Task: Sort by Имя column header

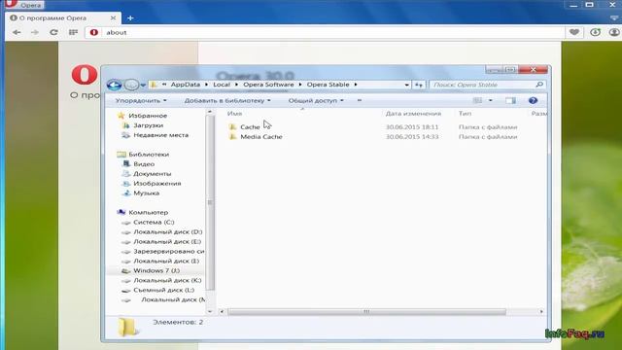Action: click(234, 114)
